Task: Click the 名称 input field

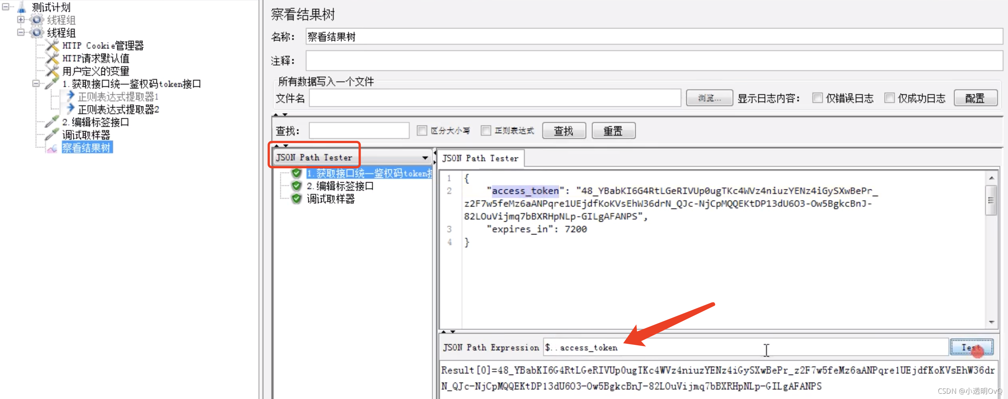Action: (654, 37)
